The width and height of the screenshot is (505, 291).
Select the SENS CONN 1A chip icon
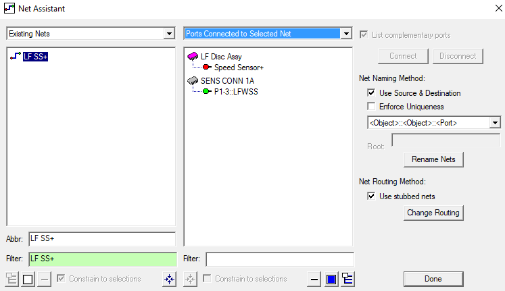tap(193, 80)
